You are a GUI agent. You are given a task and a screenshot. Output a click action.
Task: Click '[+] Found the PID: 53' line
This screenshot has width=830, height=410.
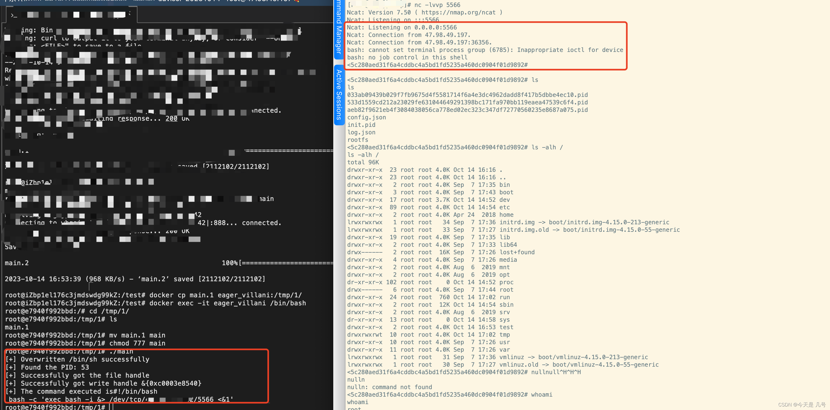[47, 367]
